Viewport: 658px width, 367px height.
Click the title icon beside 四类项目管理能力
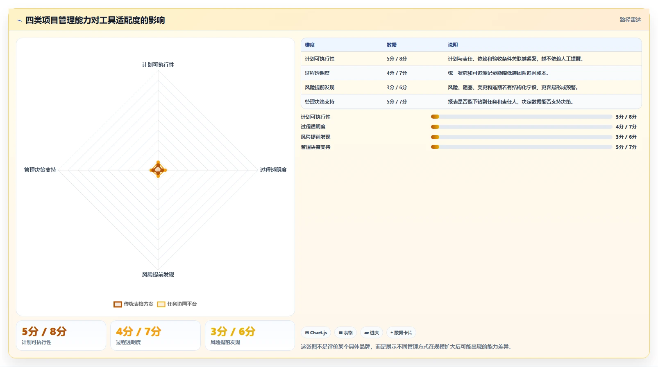[x=19, y=20]
